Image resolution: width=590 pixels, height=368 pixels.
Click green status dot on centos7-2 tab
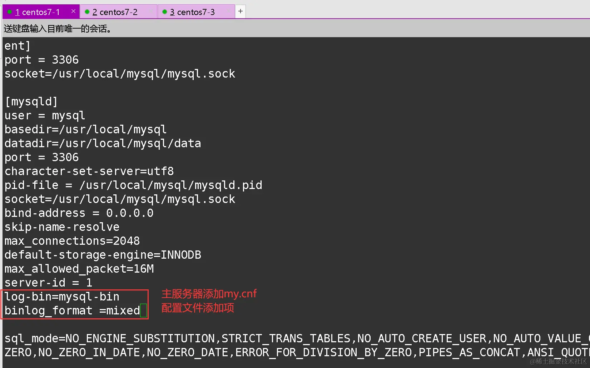87,12
